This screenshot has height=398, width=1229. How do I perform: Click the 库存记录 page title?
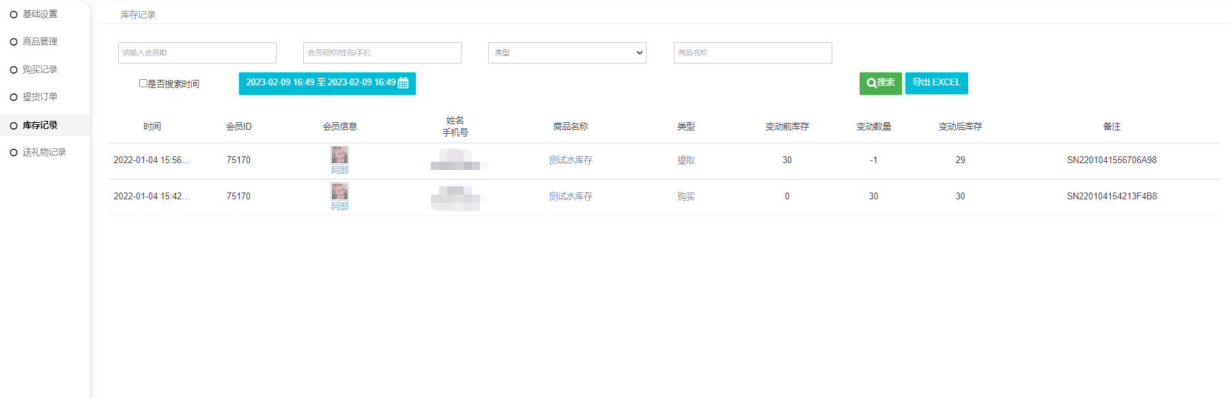click(x=138, y=15)
